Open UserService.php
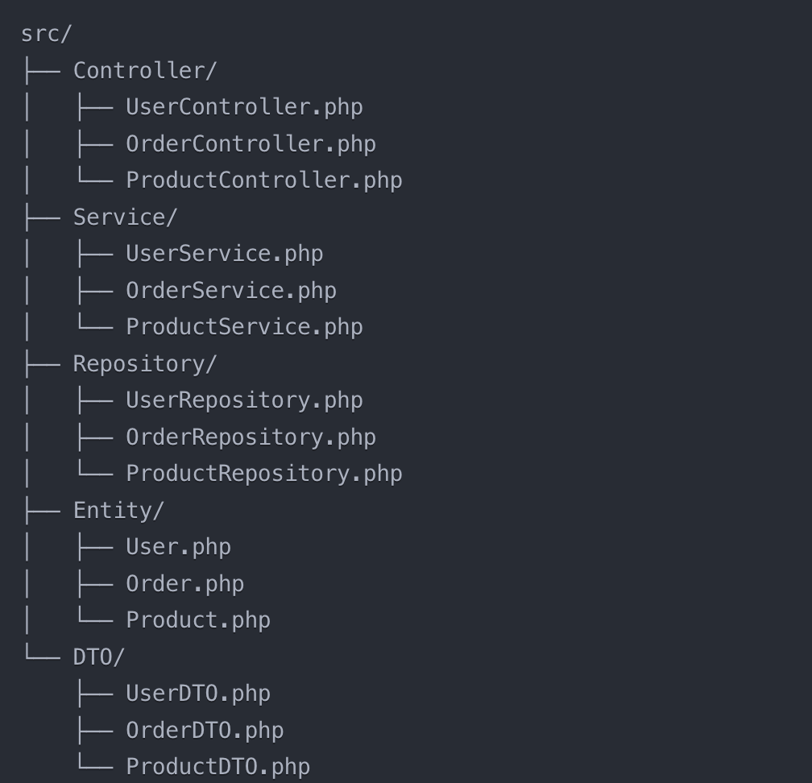Image resolution: width=812 pixels, height=783 pixels. (x=225, y=255)
